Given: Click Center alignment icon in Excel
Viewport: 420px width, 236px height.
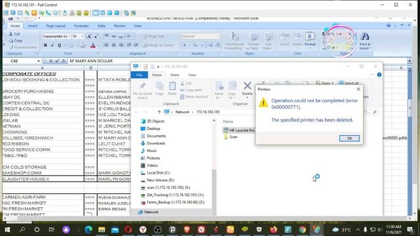Looking at the screenshot, I should coord(114,45).
